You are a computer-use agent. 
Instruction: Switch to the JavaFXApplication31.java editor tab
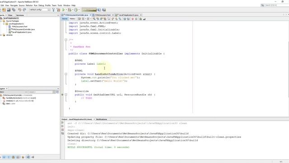pyautogui.click(x=128, y=15)
